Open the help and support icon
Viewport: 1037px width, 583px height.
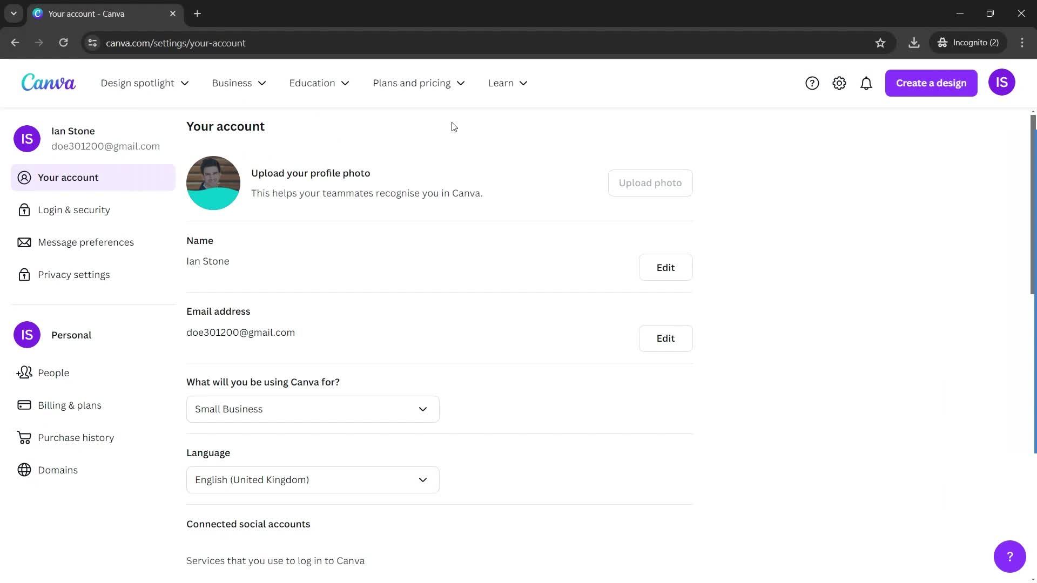tap(812, 83)
